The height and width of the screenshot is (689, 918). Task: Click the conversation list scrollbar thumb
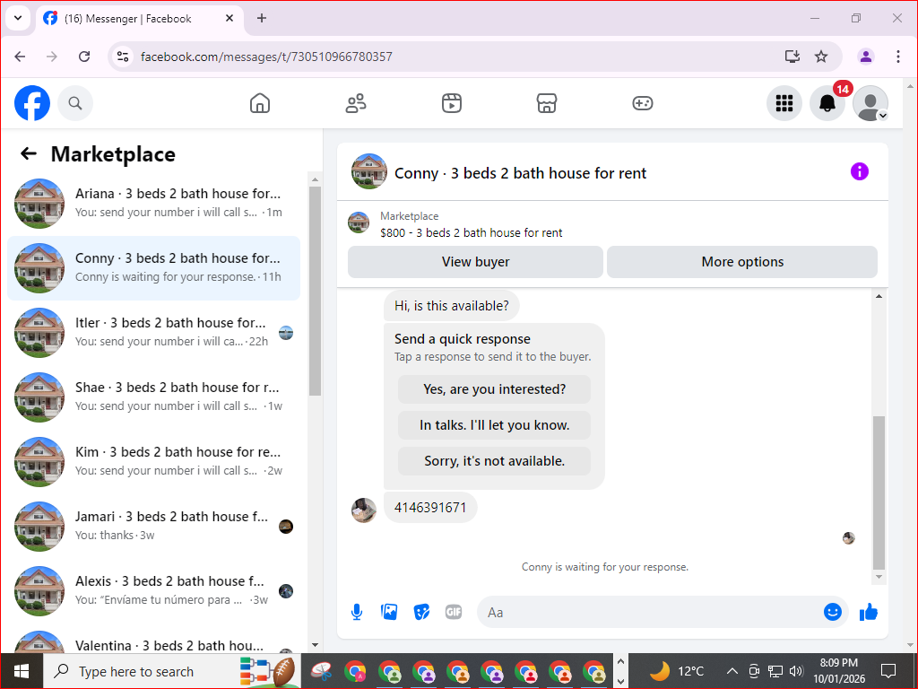pos(315,291)
